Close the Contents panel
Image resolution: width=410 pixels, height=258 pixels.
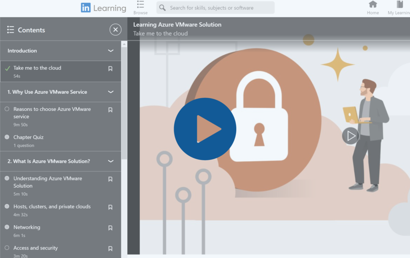tap(115, 30)
